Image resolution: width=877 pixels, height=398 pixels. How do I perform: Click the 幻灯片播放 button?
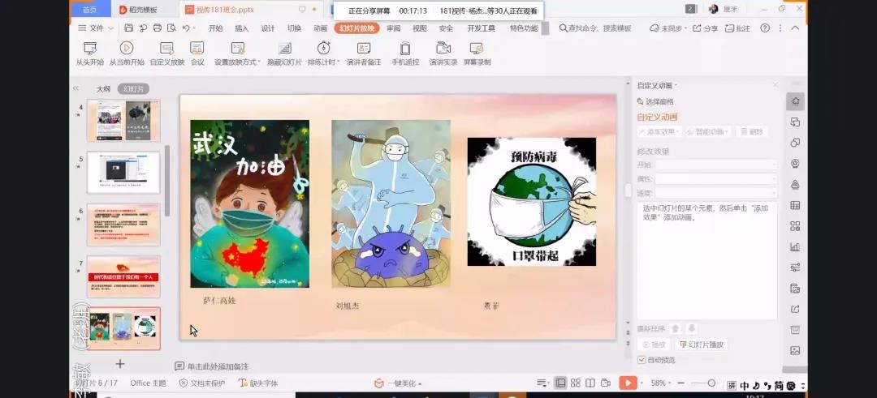coord(699,345)
